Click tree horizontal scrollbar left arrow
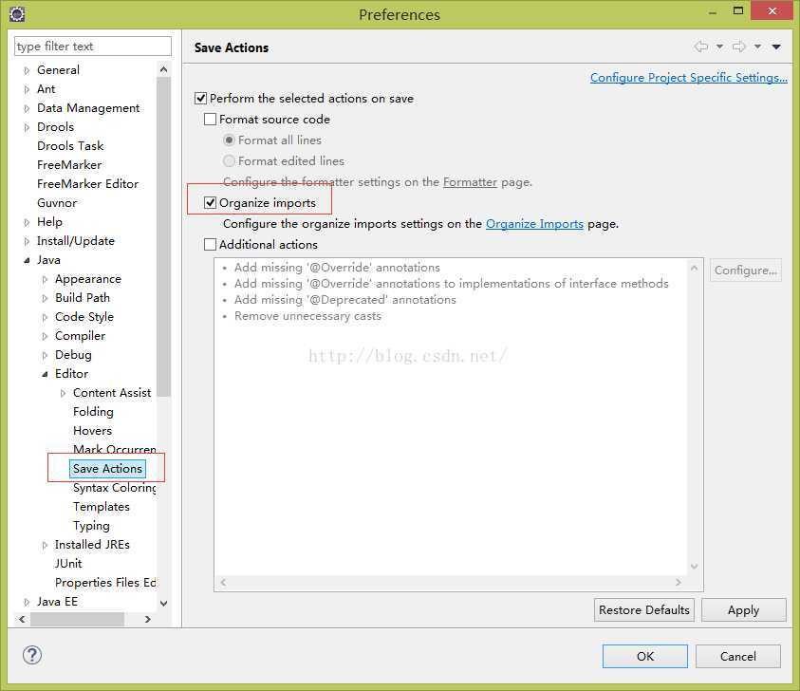The image size is (800, 691). pos(22,619)
